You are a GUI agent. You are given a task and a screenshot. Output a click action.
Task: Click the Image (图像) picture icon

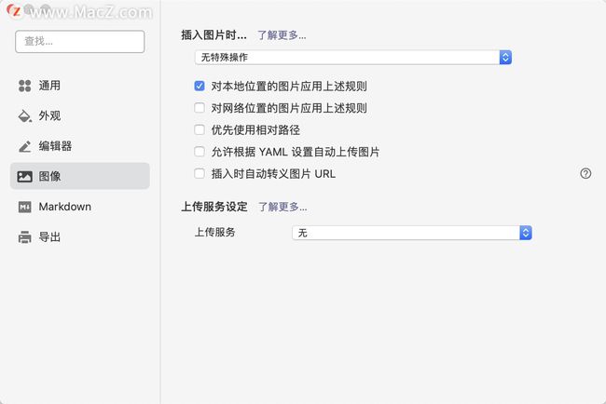pos(25,176)
